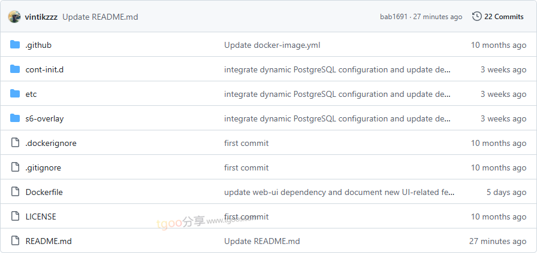Click the Dockerfile file icon
This screenshot has width=537, height=253.
15,192
